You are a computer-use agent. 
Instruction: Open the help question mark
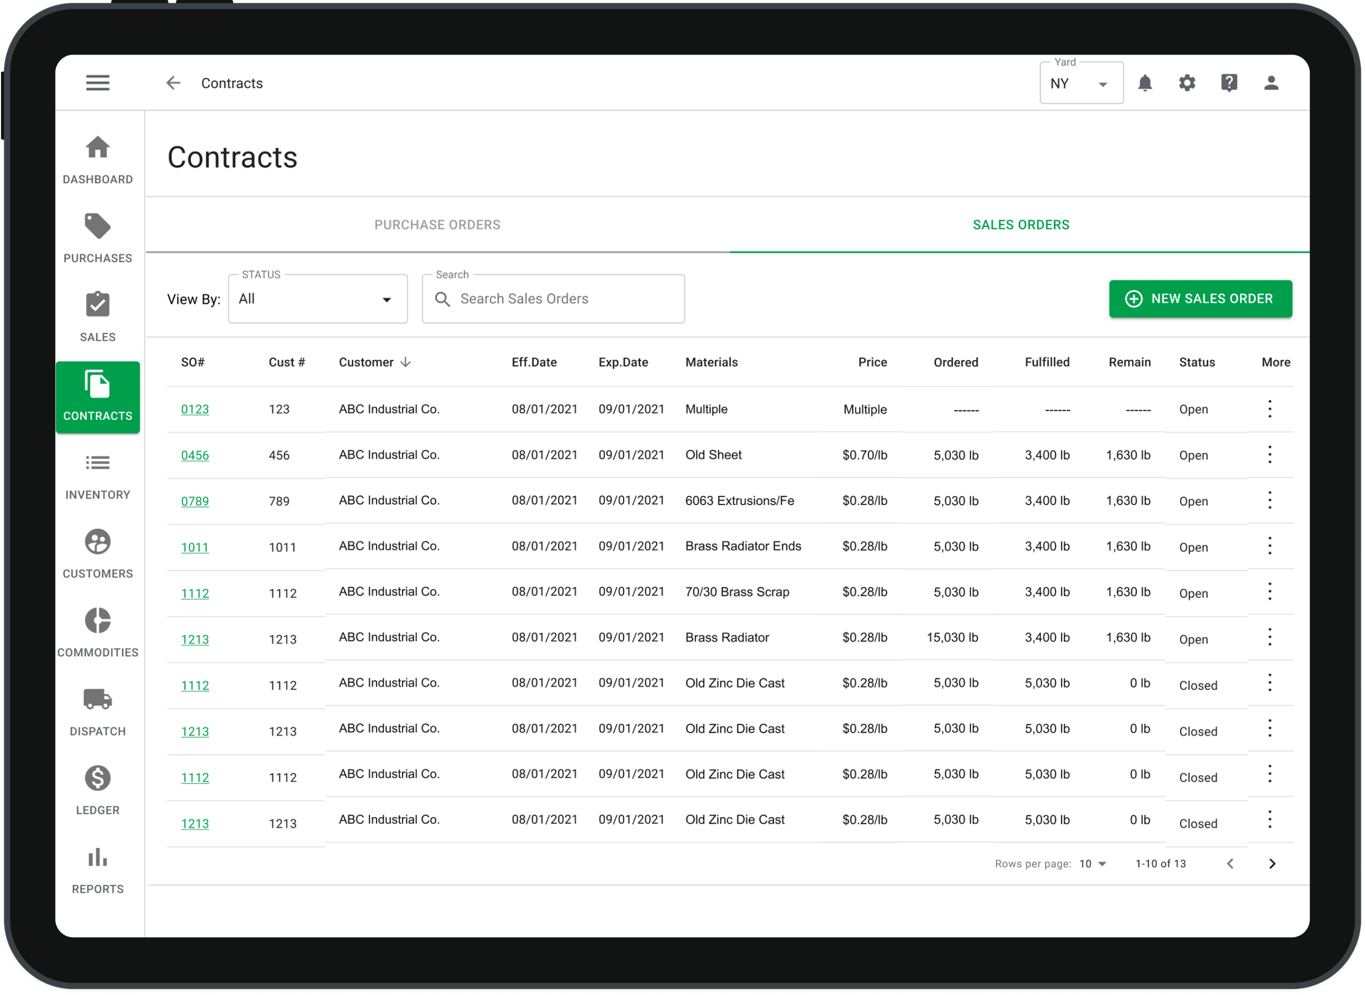click(1230, 83)
